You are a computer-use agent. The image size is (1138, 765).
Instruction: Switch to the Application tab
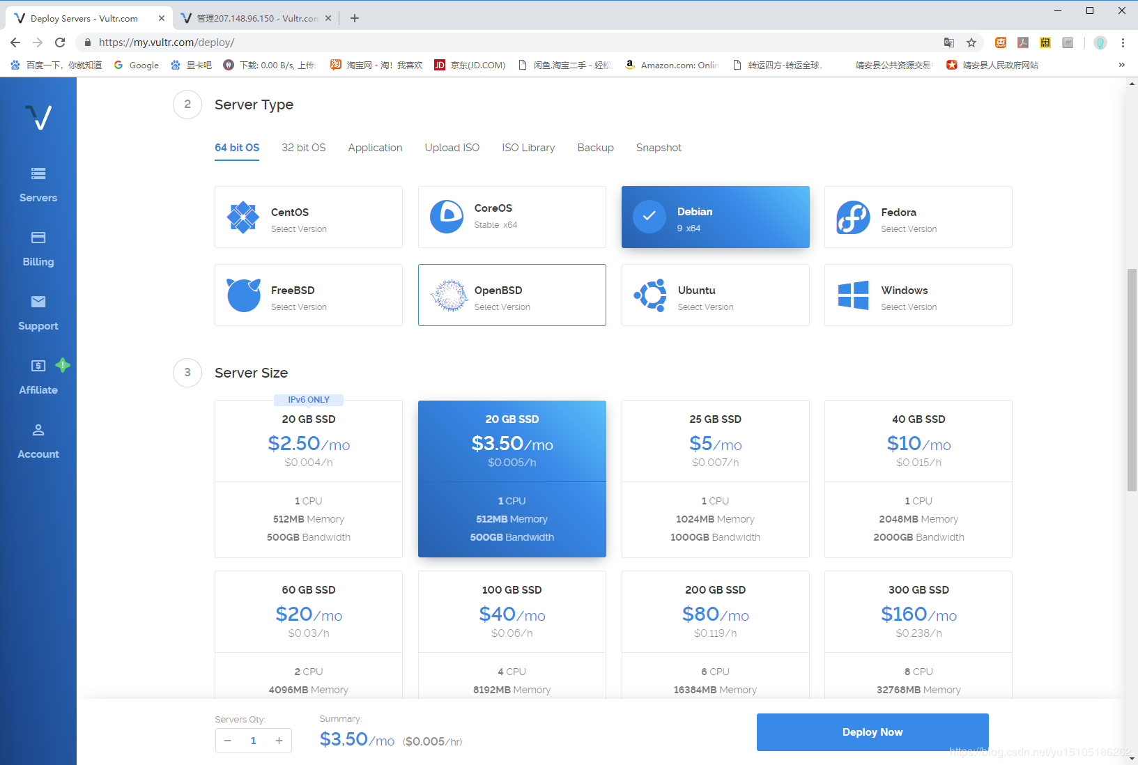pyautogui.click(x=375, y=148)
